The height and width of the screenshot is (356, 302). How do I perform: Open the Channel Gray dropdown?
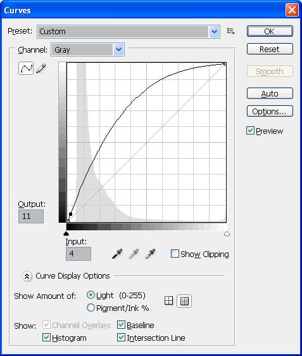(x=87, y=49)
